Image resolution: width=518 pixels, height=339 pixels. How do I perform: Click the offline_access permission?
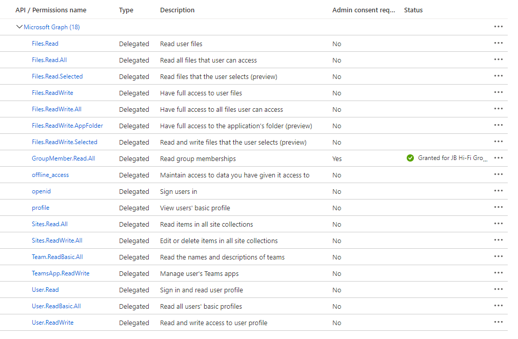click(x=50, y=175)
